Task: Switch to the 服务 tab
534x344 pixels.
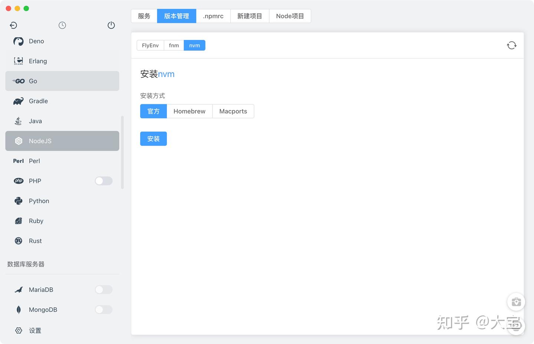Action: 144,16
